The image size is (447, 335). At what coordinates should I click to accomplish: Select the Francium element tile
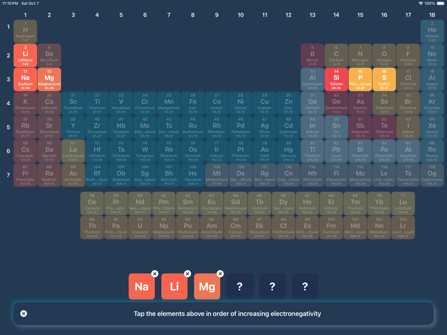(x=25, y=175)
